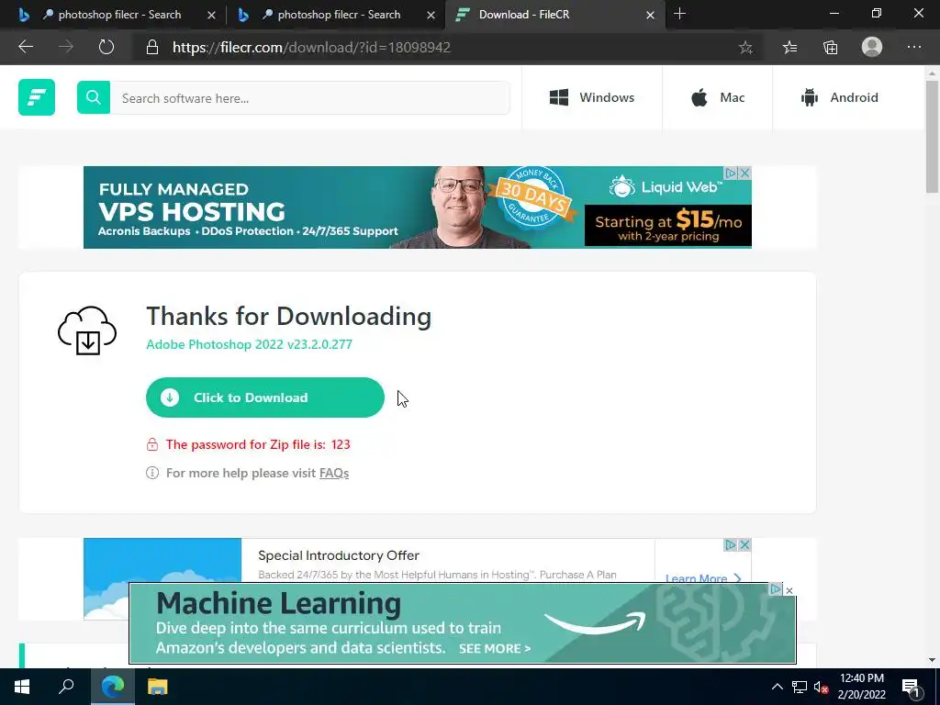Close the second photoshop filecr Search tab

point(431,15)
